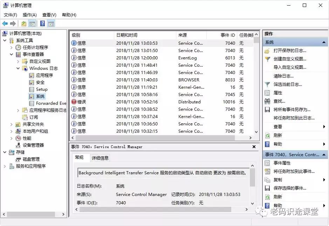Screen dimensions: 329x226
Task: Click the Back navigation arrow icon
Action: (5, 23)
